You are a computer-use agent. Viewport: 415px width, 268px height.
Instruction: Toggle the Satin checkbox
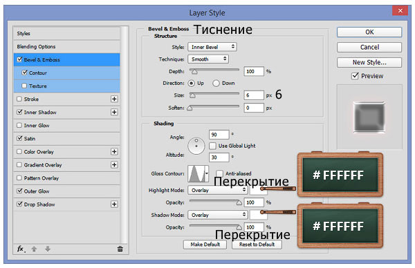pyautogui.click(x=19, y=138)
